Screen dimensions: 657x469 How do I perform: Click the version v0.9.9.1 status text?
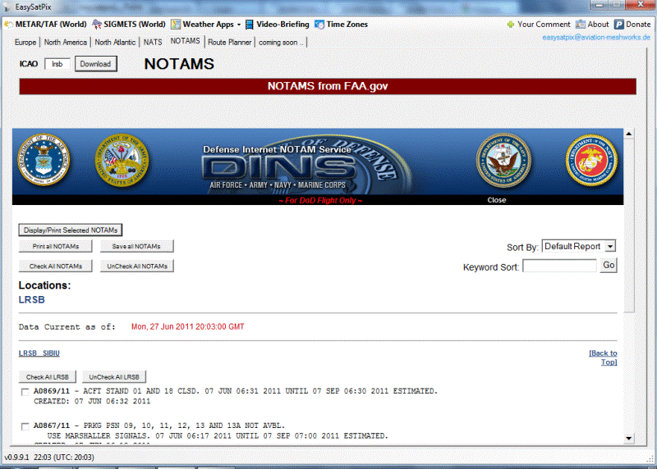click(x=17, y=458)
